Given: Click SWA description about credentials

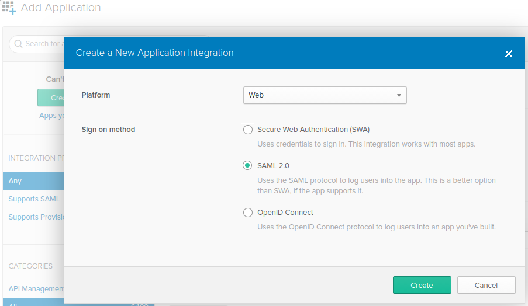Looking at the screenshot, I should (367, 144).
